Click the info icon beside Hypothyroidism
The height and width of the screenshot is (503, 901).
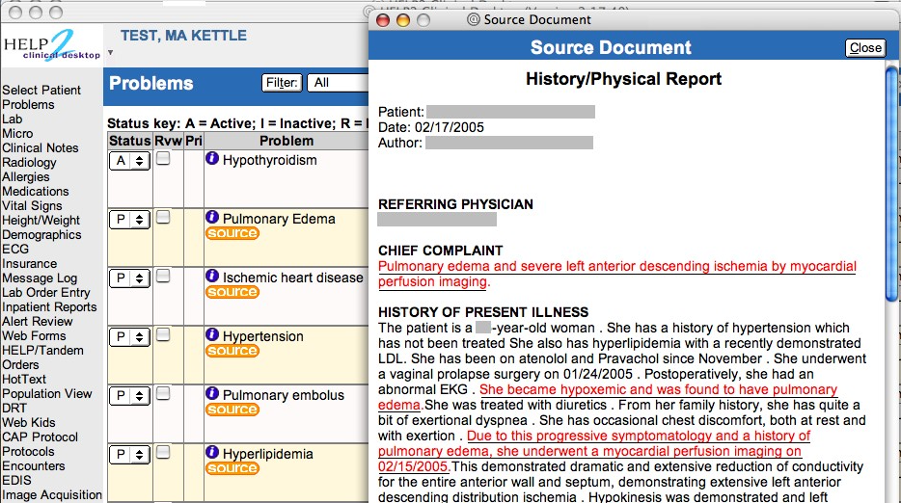tap(212, 158)
